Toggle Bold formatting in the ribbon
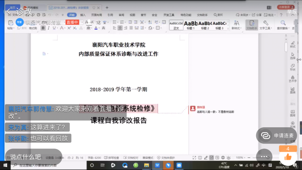302x170 pixels. point(43,28)
